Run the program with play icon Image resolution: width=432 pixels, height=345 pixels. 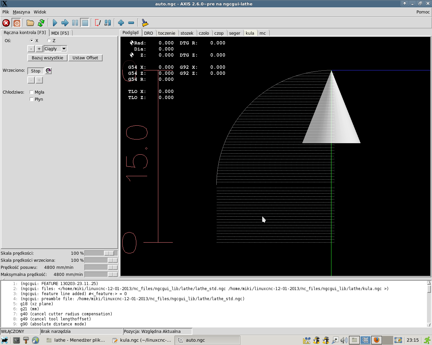pos(55,23)
